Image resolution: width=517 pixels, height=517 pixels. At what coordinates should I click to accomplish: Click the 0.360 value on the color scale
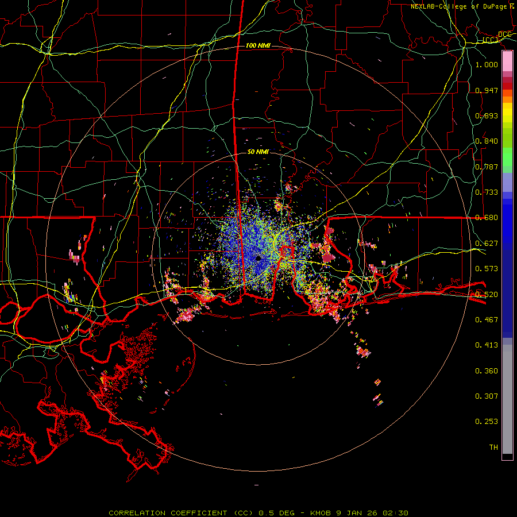(x=487, y=371)
